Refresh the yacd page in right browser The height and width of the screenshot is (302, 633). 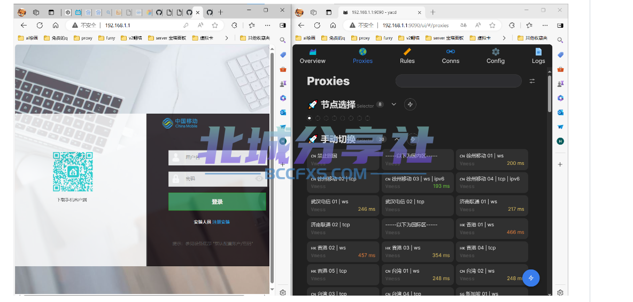coord(317,26)
